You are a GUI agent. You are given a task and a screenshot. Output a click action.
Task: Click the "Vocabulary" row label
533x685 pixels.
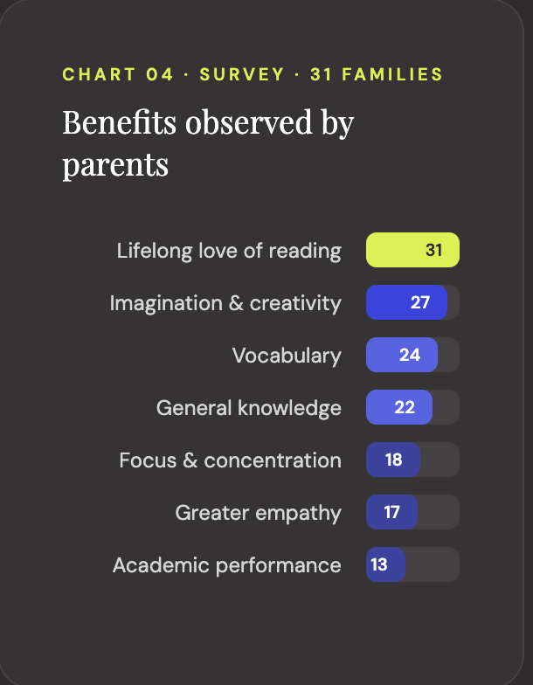click(x=287, y=356)
